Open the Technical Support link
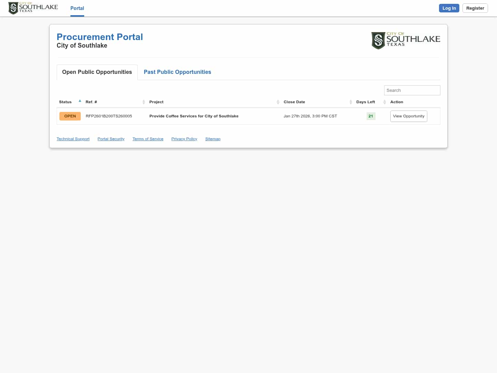 73,139
